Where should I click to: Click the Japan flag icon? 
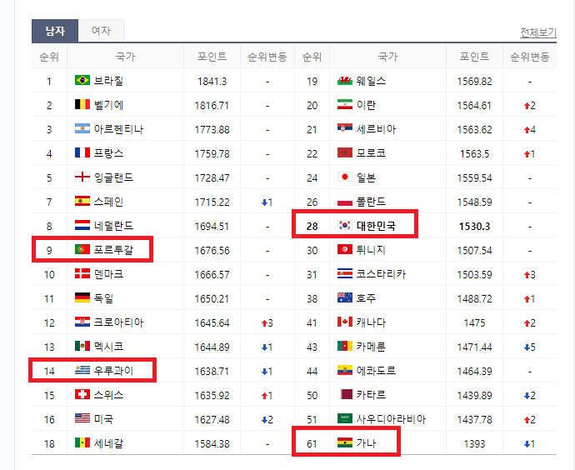pos(345,177)
